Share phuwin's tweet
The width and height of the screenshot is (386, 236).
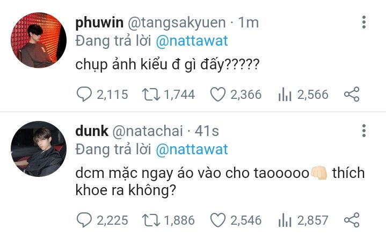tap(351, 95)
